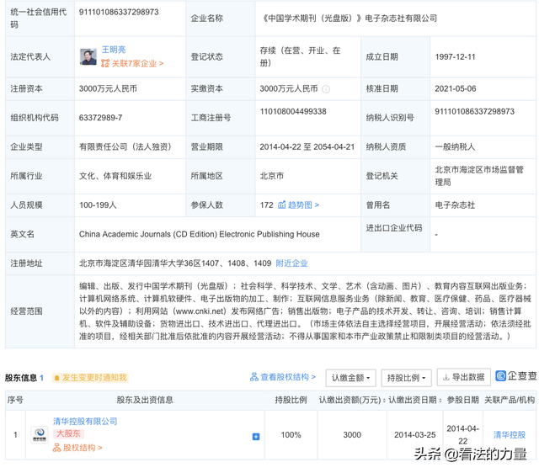This screenshot has width=539, height=473.
Task: Select the English name China Academic Journals text
Action: [x=200, y=234]
